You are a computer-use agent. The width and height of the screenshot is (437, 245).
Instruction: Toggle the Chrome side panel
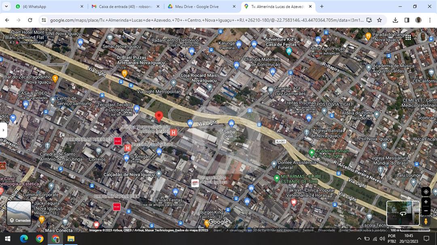tap(407, 20)
